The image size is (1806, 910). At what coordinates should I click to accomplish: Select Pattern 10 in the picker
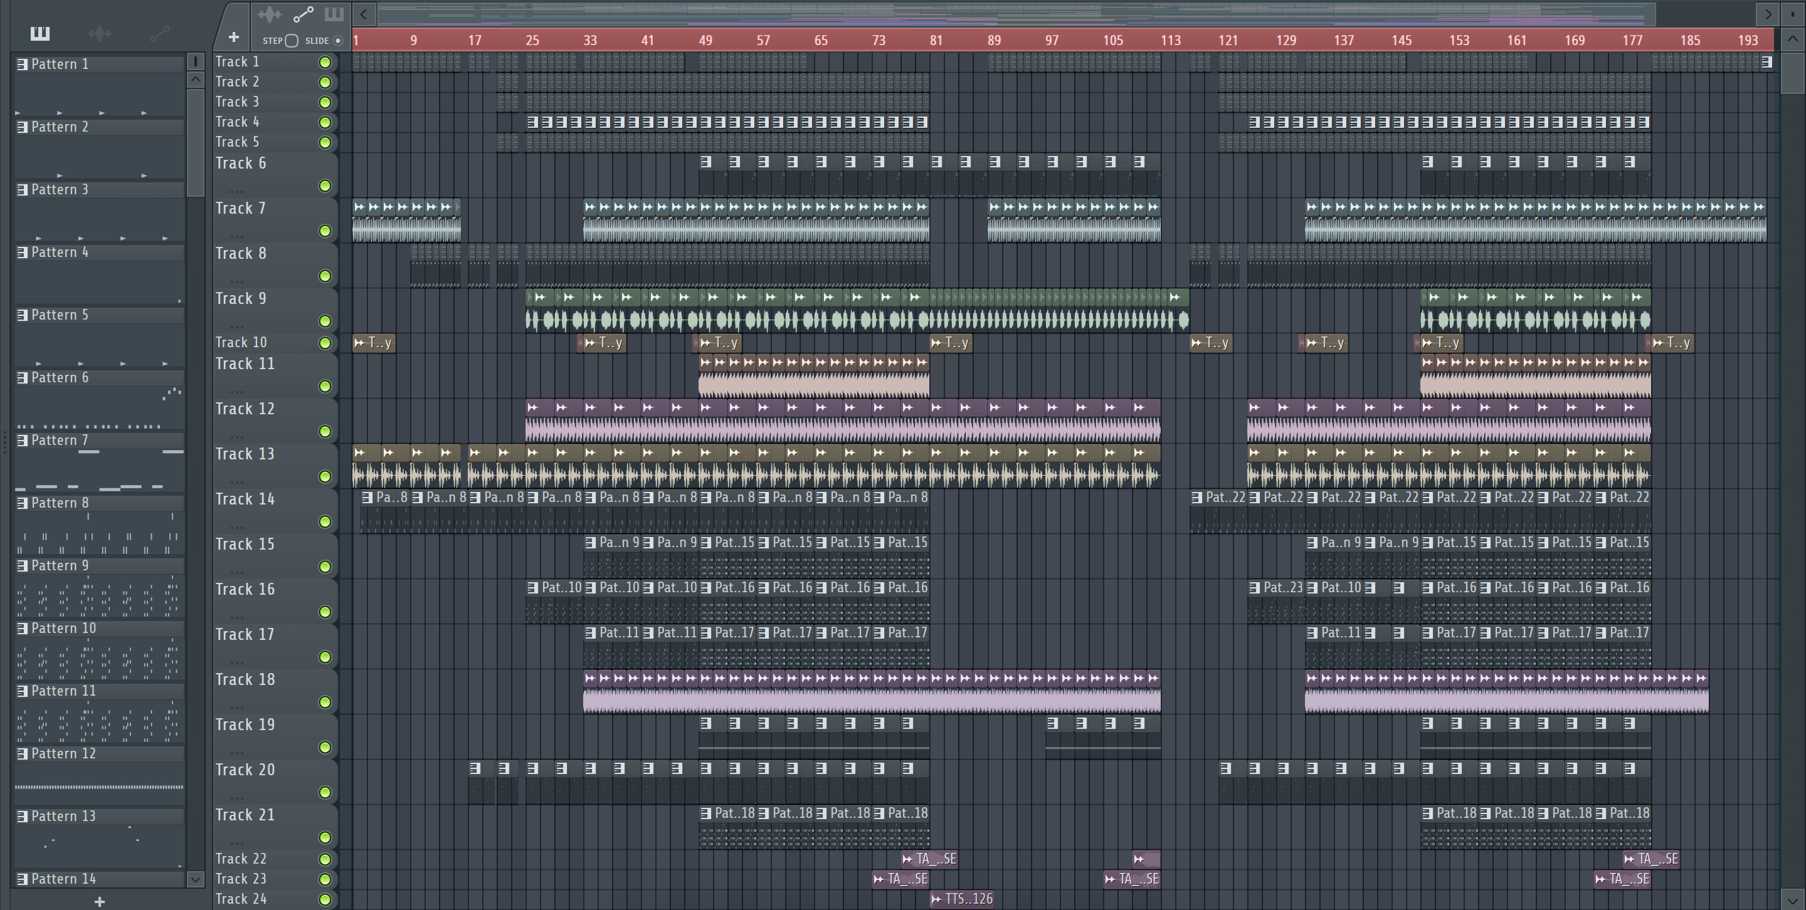pyautogui.click(x=100, y=629)
